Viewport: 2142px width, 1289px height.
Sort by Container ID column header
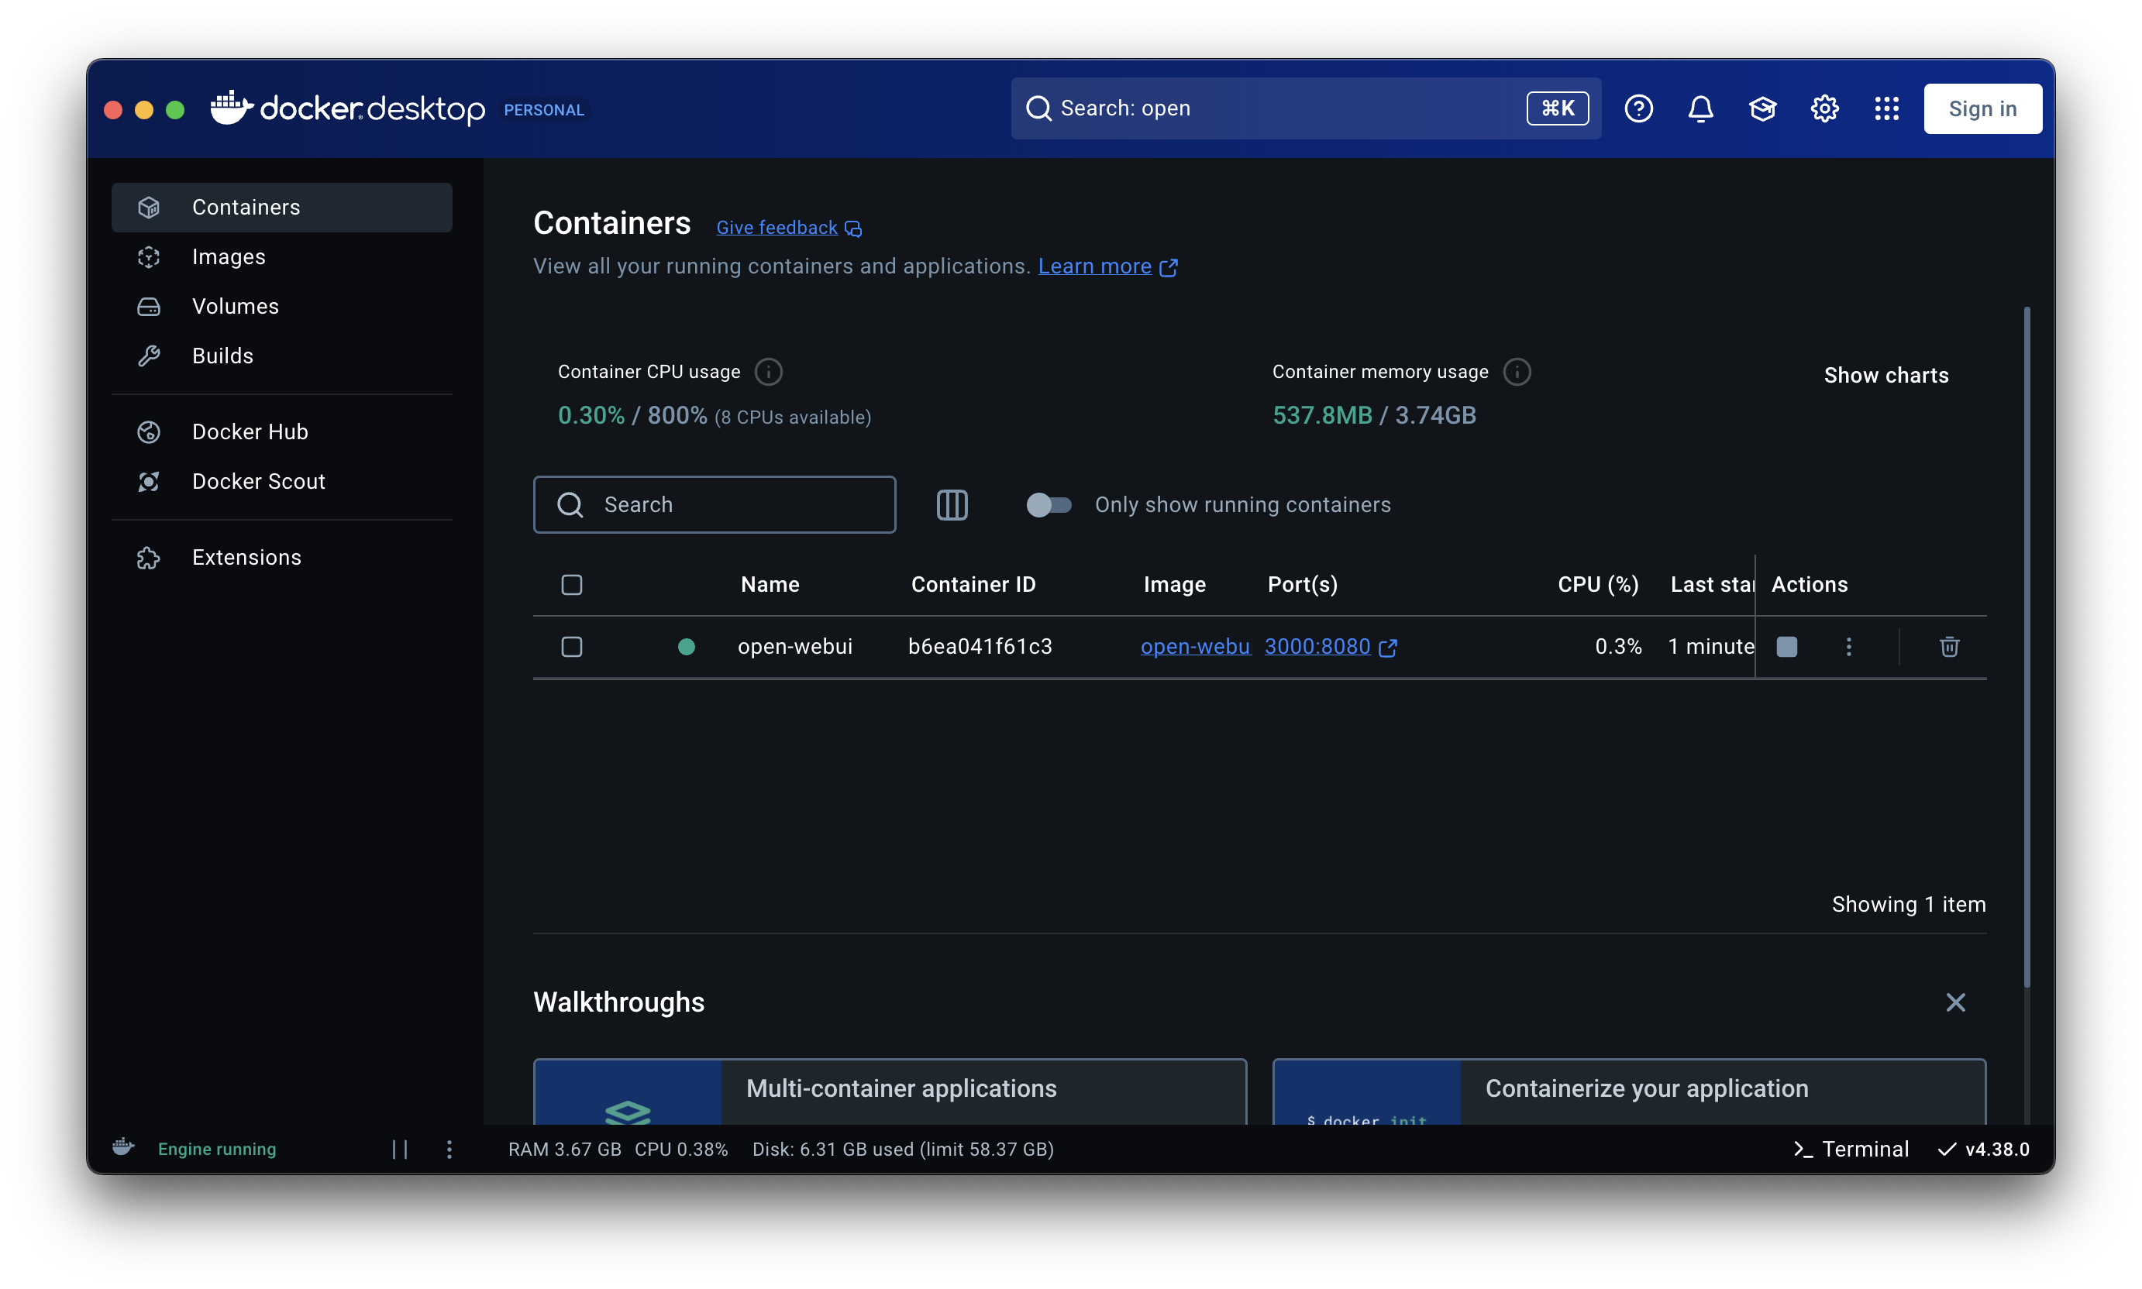point(973,585)
